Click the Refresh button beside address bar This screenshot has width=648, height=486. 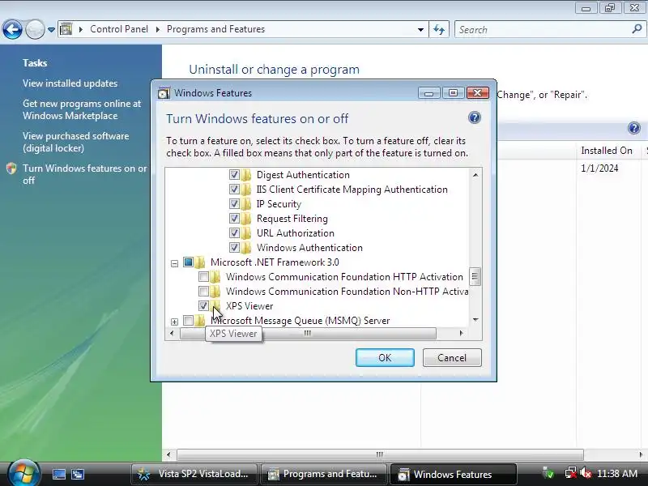[x=439, y=30]
